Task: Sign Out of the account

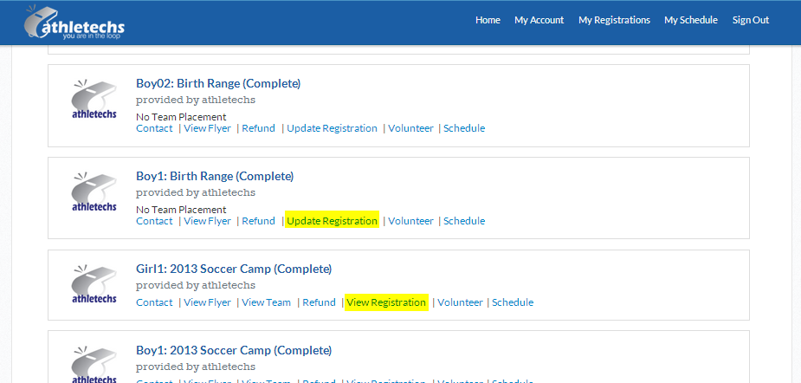Action: click(x=751, y=20)
